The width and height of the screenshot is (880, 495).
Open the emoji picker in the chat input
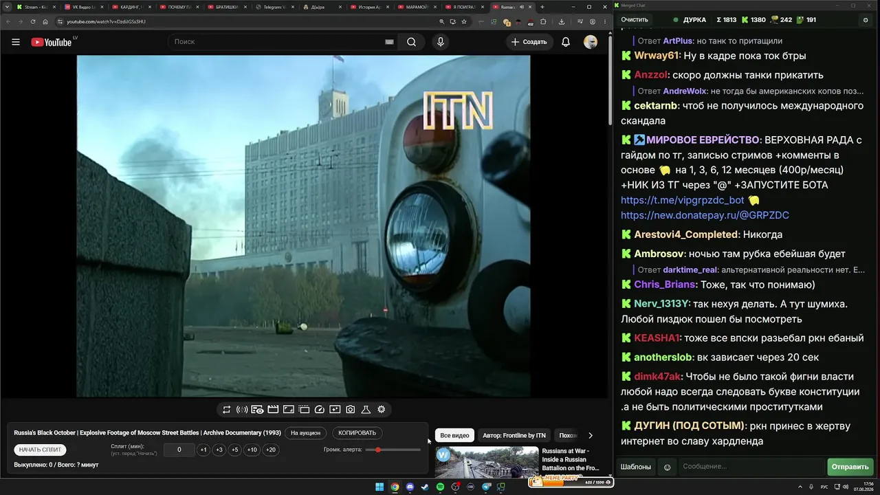point(667,467)
